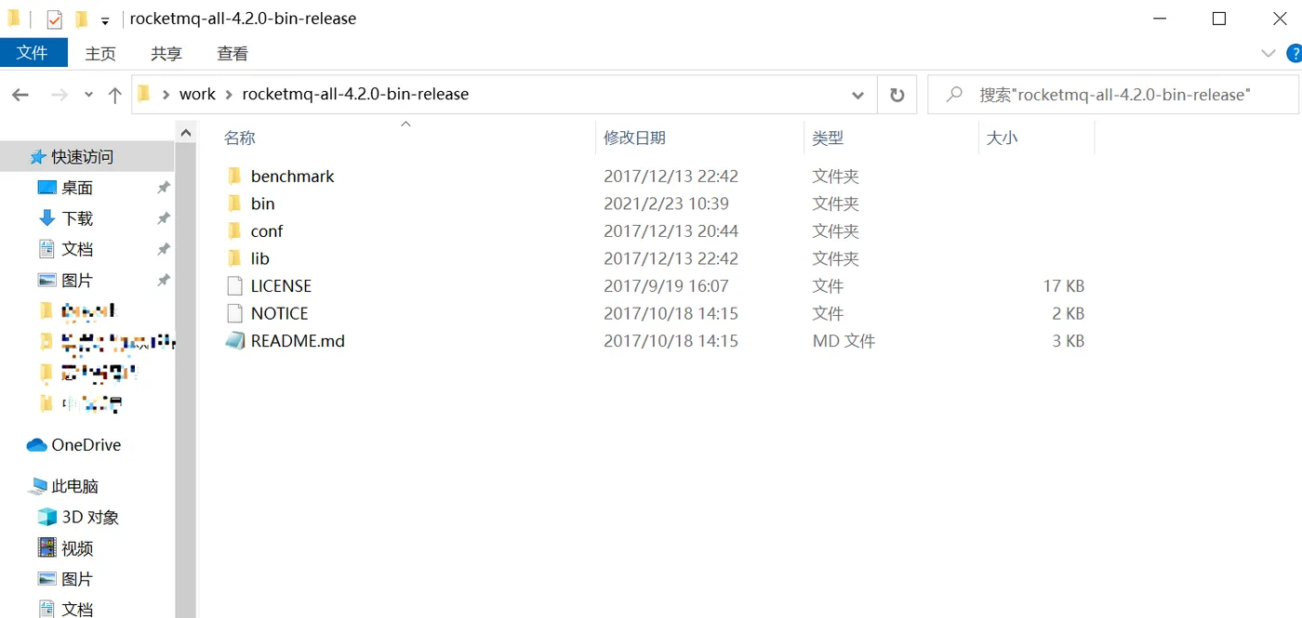Click the benchmark folder name

[x=292, y=176]
